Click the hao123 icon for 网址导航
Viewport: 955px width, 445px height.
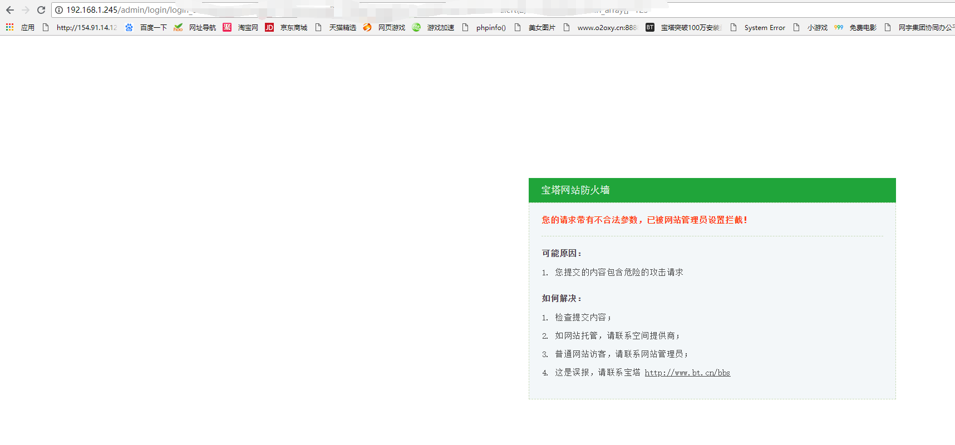click(178, 27)
